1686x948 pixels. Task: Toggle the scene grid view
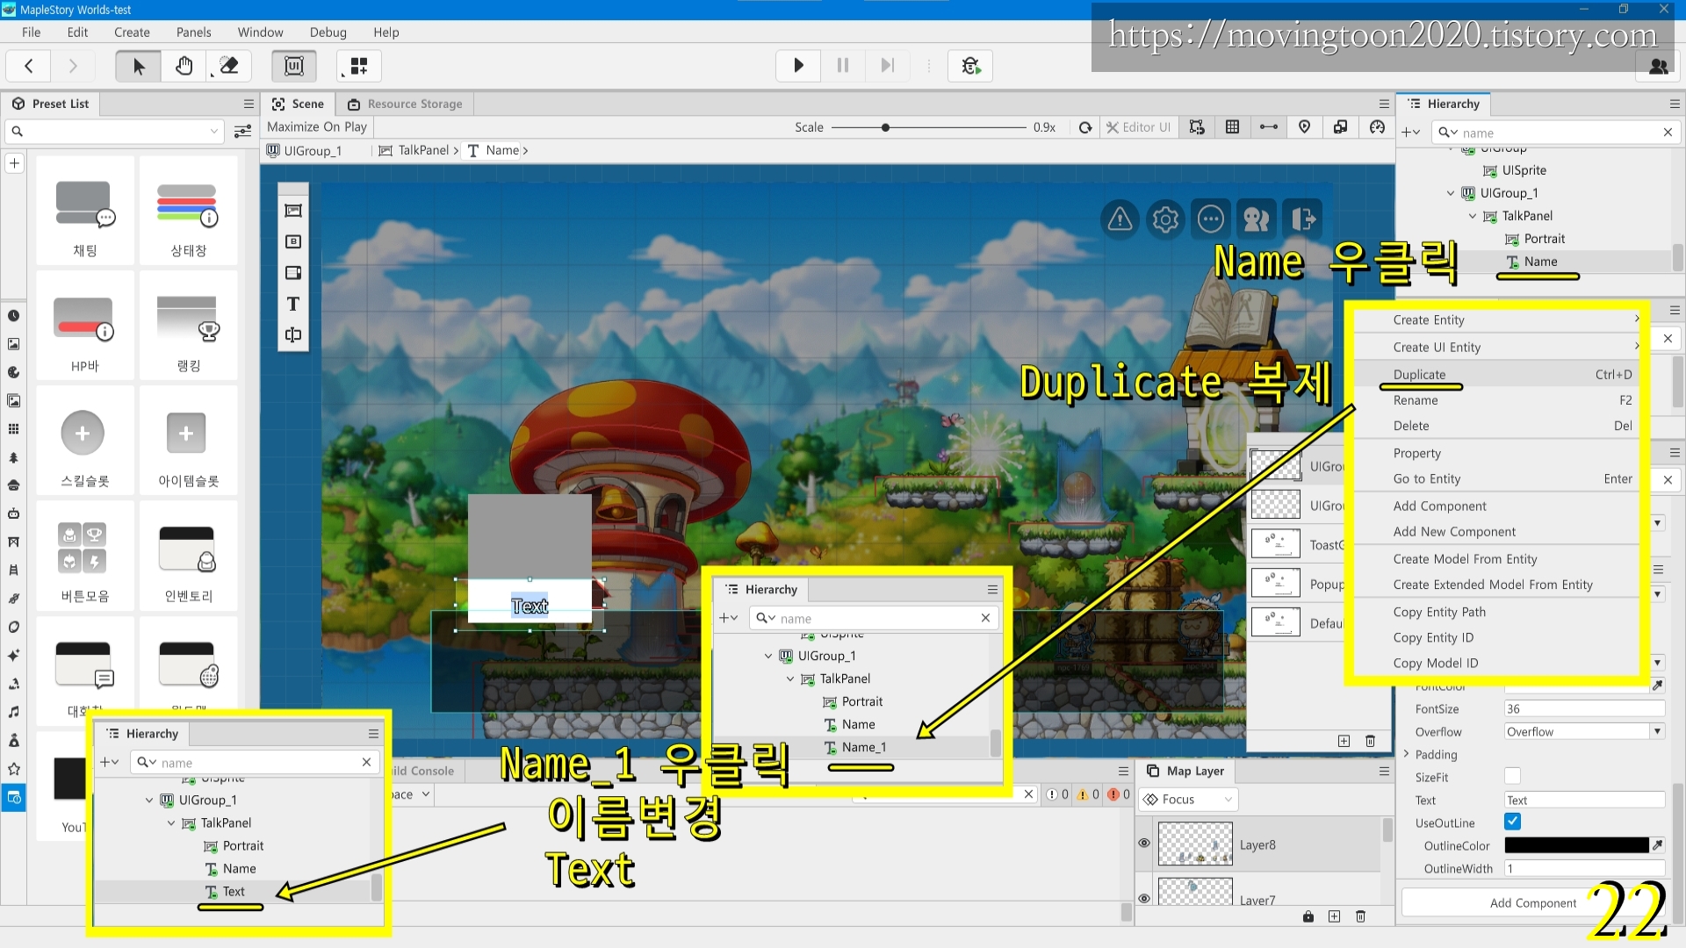tap(1232, 127)
